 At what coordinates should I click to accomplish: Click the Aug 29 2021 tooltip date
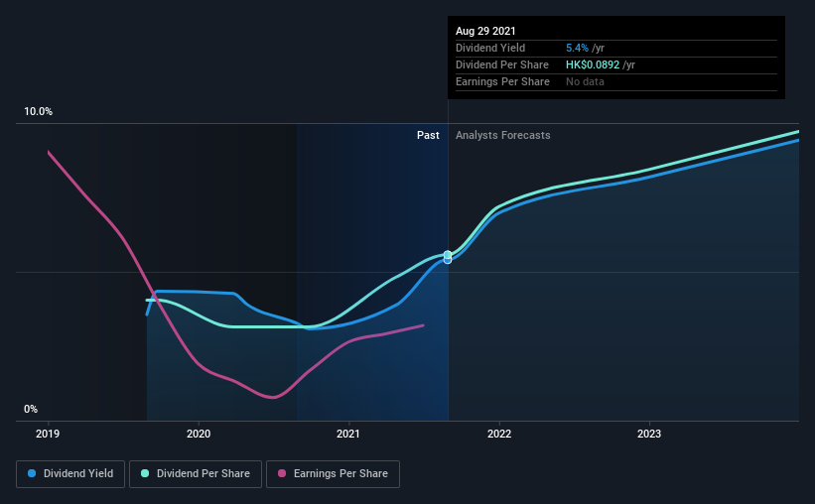485,31
